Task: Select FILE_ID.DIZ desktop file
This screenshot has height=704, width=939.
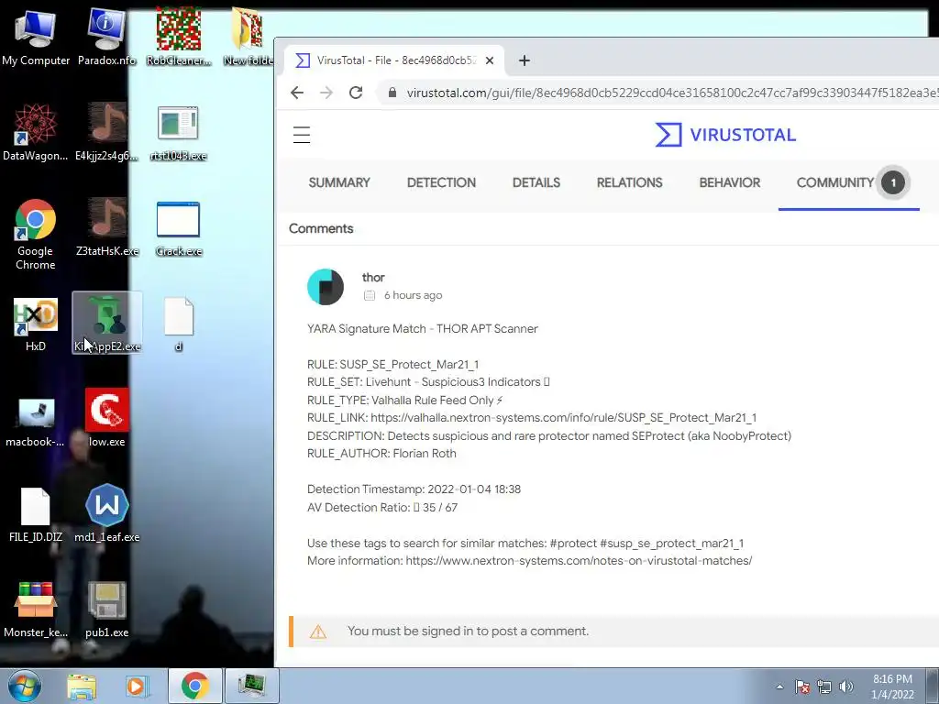Action: click(x=36, y=513)
